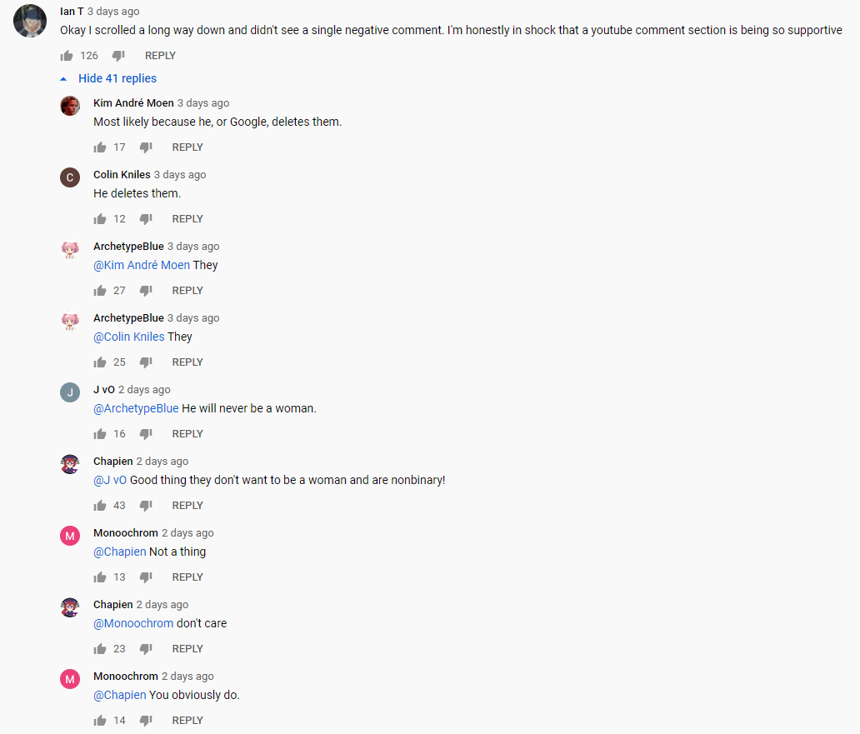Dislike Chapien's 'don't care' reply
Viewport: 860px width, 734px height.
click(146, 648)
